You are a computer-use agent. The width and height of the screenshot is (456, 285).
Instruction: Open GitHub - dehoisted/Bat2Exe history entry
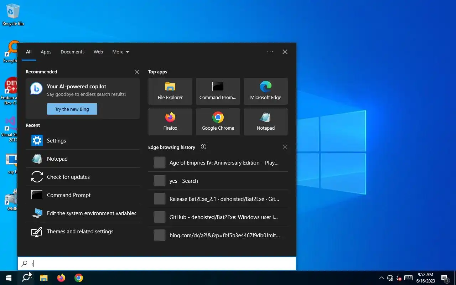(218, 217)
